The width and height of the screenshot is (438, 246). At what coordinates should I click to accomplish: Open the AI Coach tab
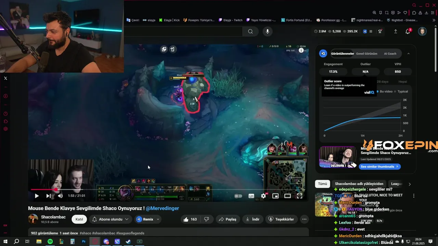(390, 54)
